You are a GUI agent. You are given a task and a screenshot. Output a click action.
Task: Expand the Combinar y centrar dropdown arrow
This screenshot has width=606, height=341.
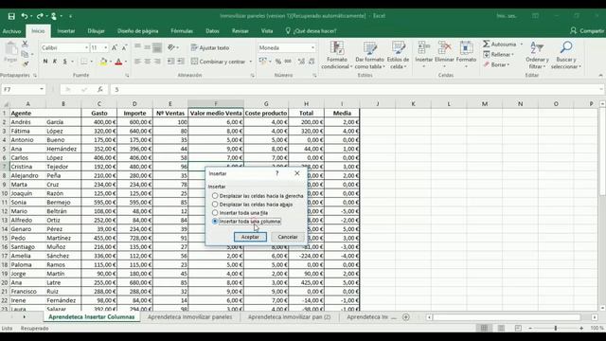tap(250, 62)
